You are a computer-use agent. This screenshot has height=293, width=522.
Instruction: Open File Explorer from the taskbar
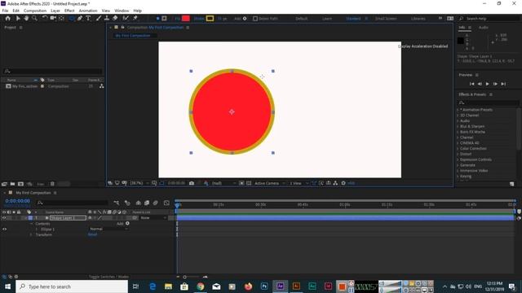(169, 286)
